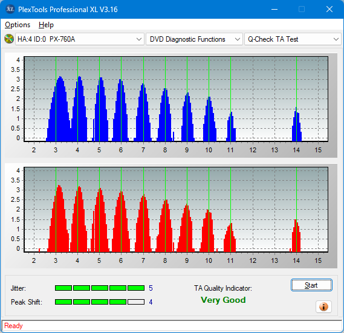
Task: Click the 3T red peak in lower graph
Action: 59,218
